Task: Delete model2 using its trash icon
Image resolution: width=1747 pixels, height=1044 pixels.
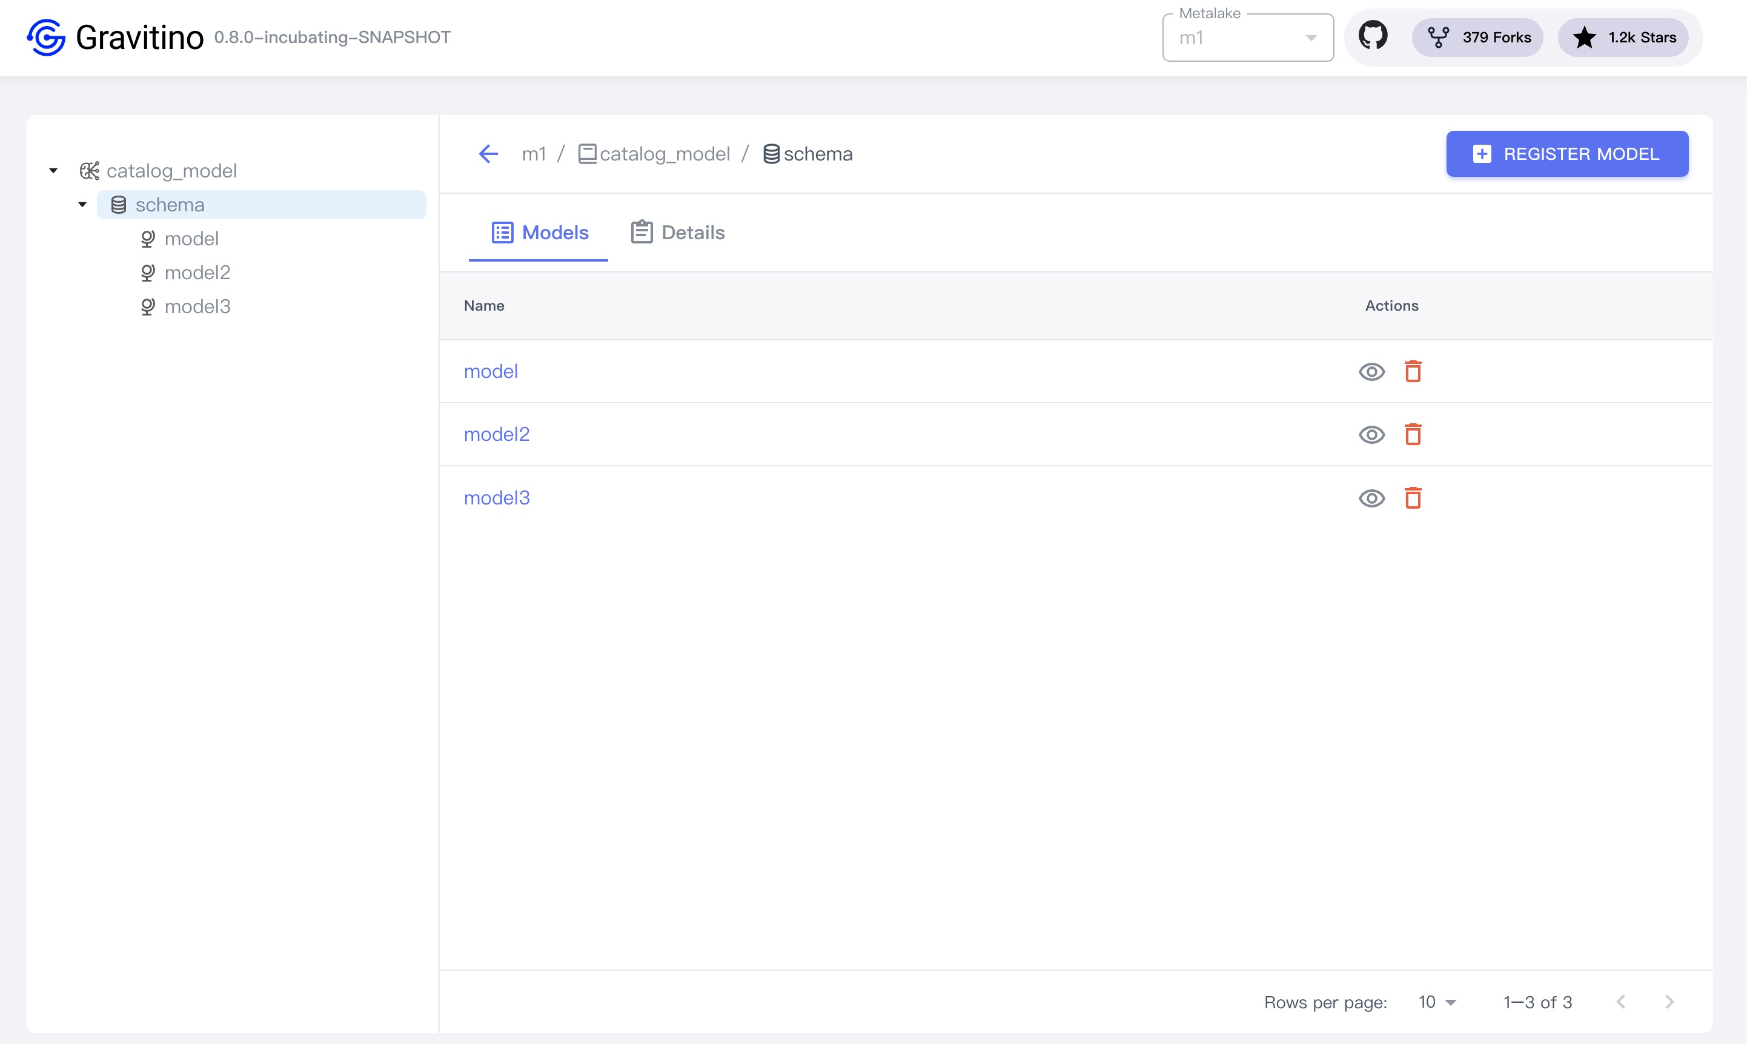Action: [1413, 435]
